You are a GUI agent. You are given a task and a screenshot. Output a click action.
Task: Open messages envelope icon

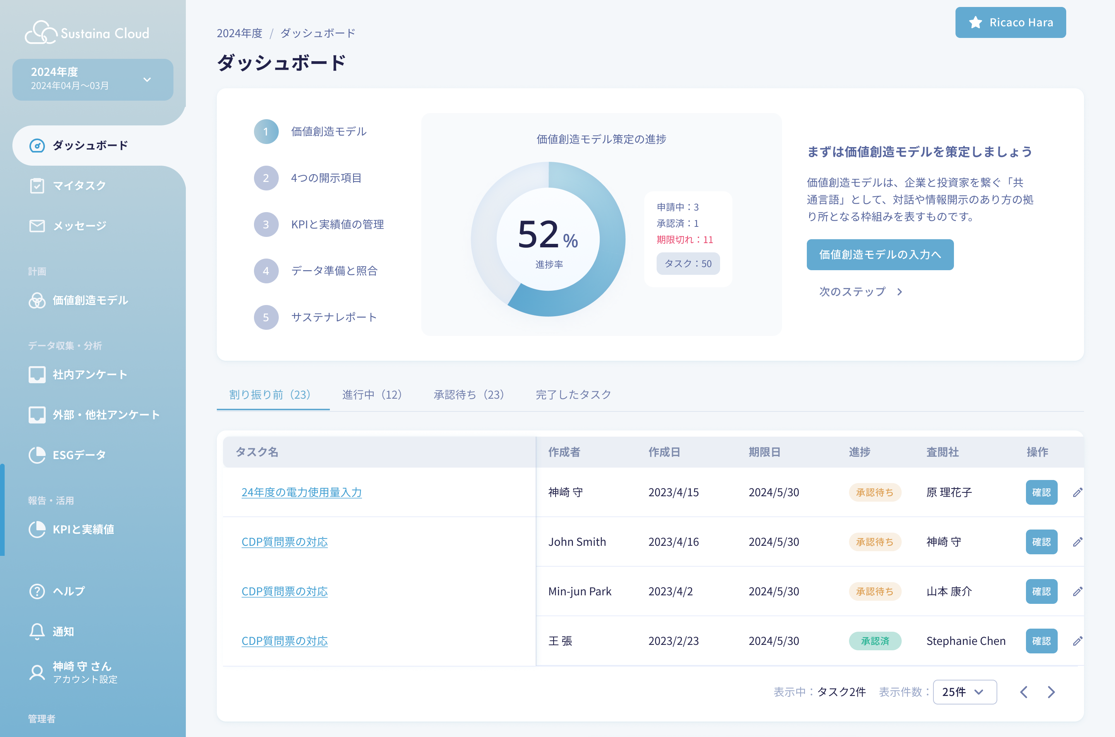(x=37, y=226)
